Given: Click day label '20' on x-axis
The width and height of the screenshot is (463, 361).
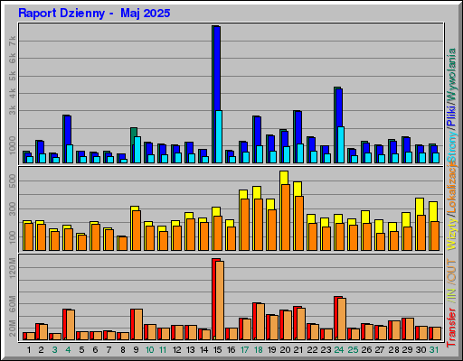Looking at the screenshot, I should click(285, 350).
